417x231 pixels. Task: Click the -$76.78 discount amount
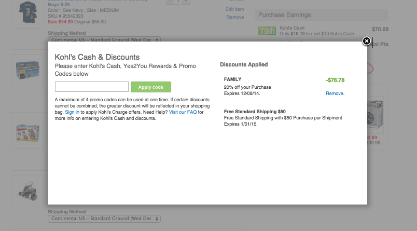tap(335, 80)
